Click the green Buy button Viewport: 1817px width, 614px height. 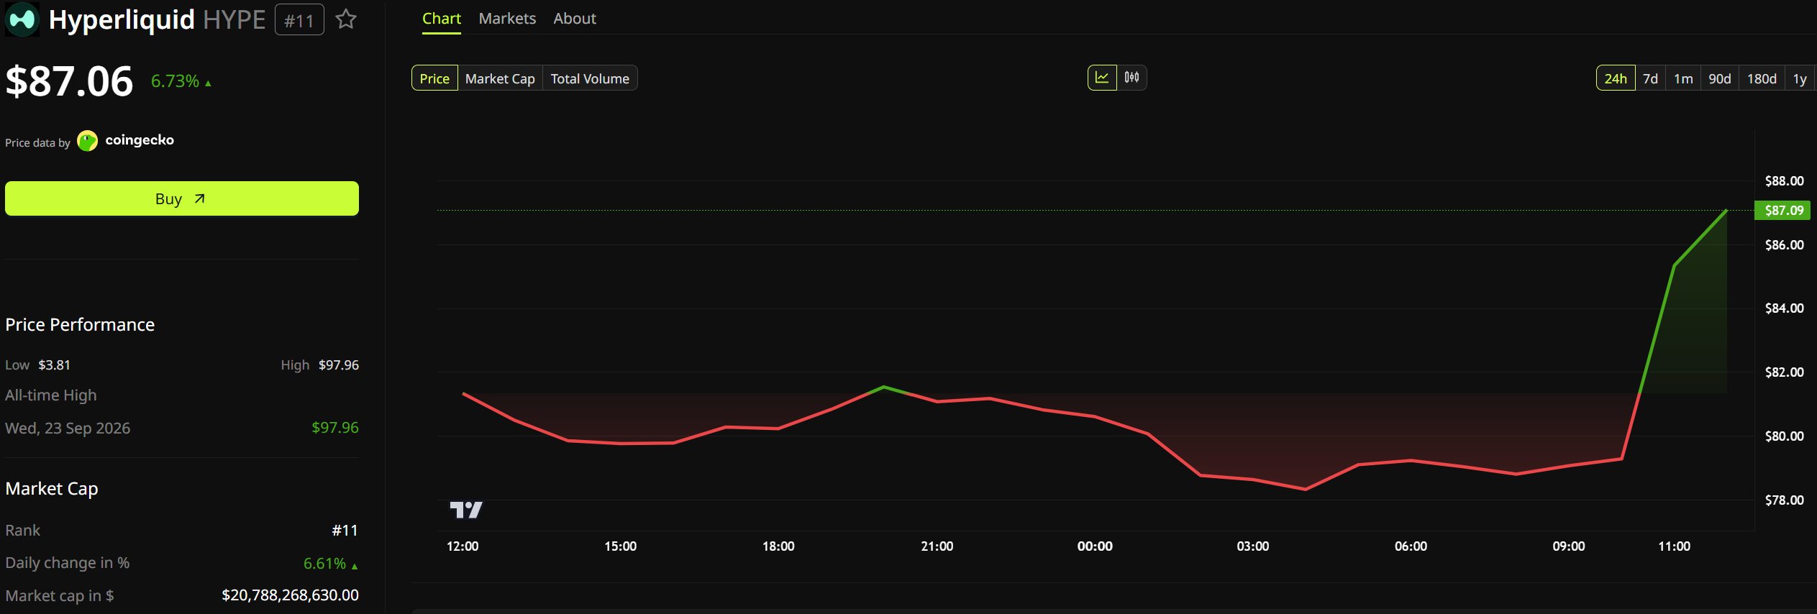pos(182,198)
